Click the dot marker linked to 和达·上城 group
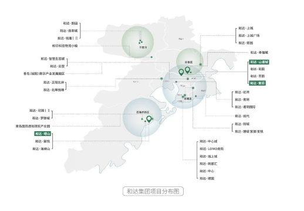This screenshot has height=211, width=304. (x=200, y=64)
